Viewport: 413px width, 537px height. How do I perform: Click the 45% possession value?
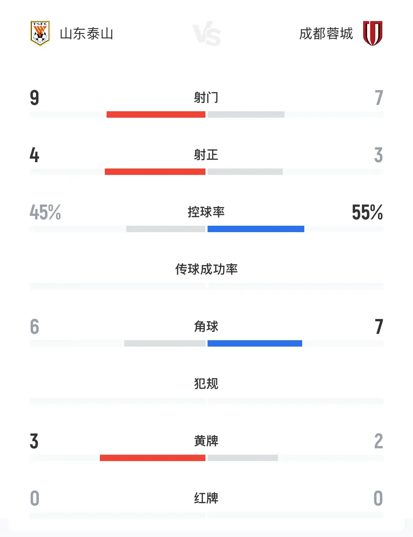[45, 212]
